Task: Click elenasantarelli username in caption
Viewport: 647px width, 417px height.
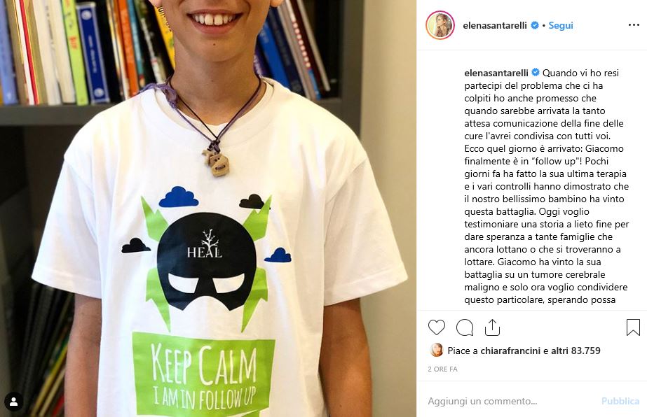Action: pos(496,73)
